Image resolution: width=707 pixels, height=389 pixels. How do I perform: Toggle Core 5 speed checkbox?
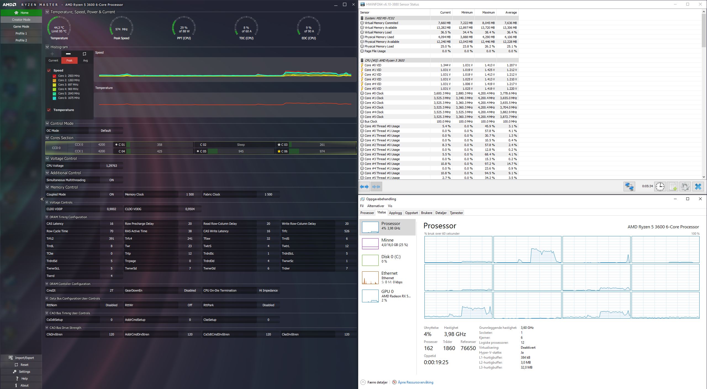pos(54,94)
